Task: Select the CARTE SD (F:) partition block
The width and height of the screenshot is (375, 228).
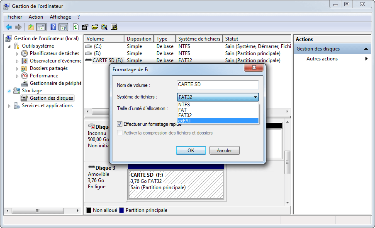Action: point(176,185)
